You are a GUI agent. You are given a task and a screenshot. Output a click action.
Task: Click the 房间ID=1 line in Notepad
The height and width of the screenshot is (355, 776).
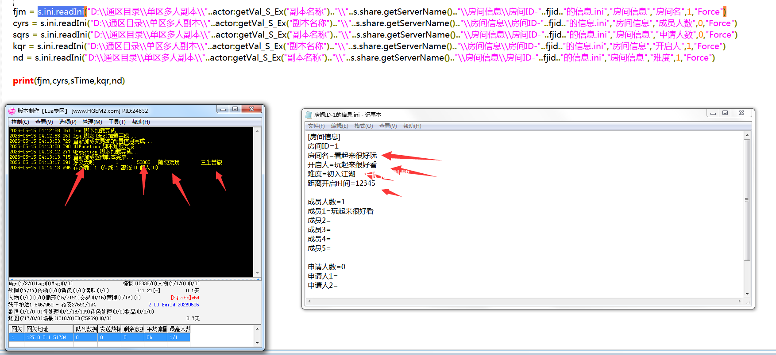(x=323, y=146)
